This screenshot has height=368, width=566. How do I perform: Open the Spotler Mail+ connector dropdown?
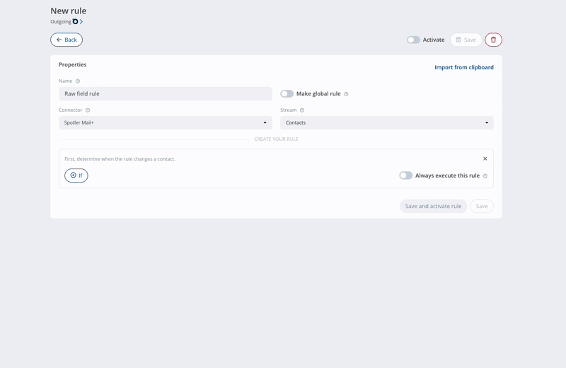(x=166, y=123)
